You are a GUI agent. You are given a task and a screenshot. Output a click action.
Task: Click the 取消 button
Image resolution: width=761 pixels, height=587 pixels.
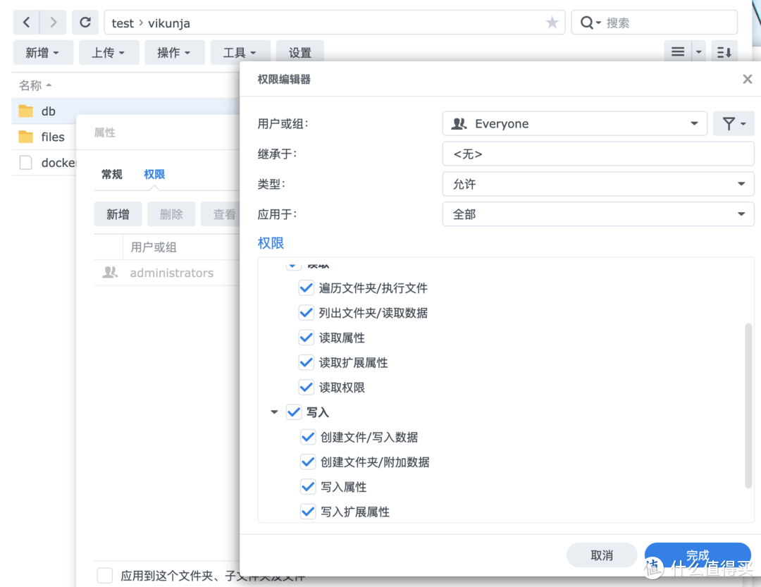(601, 555)
